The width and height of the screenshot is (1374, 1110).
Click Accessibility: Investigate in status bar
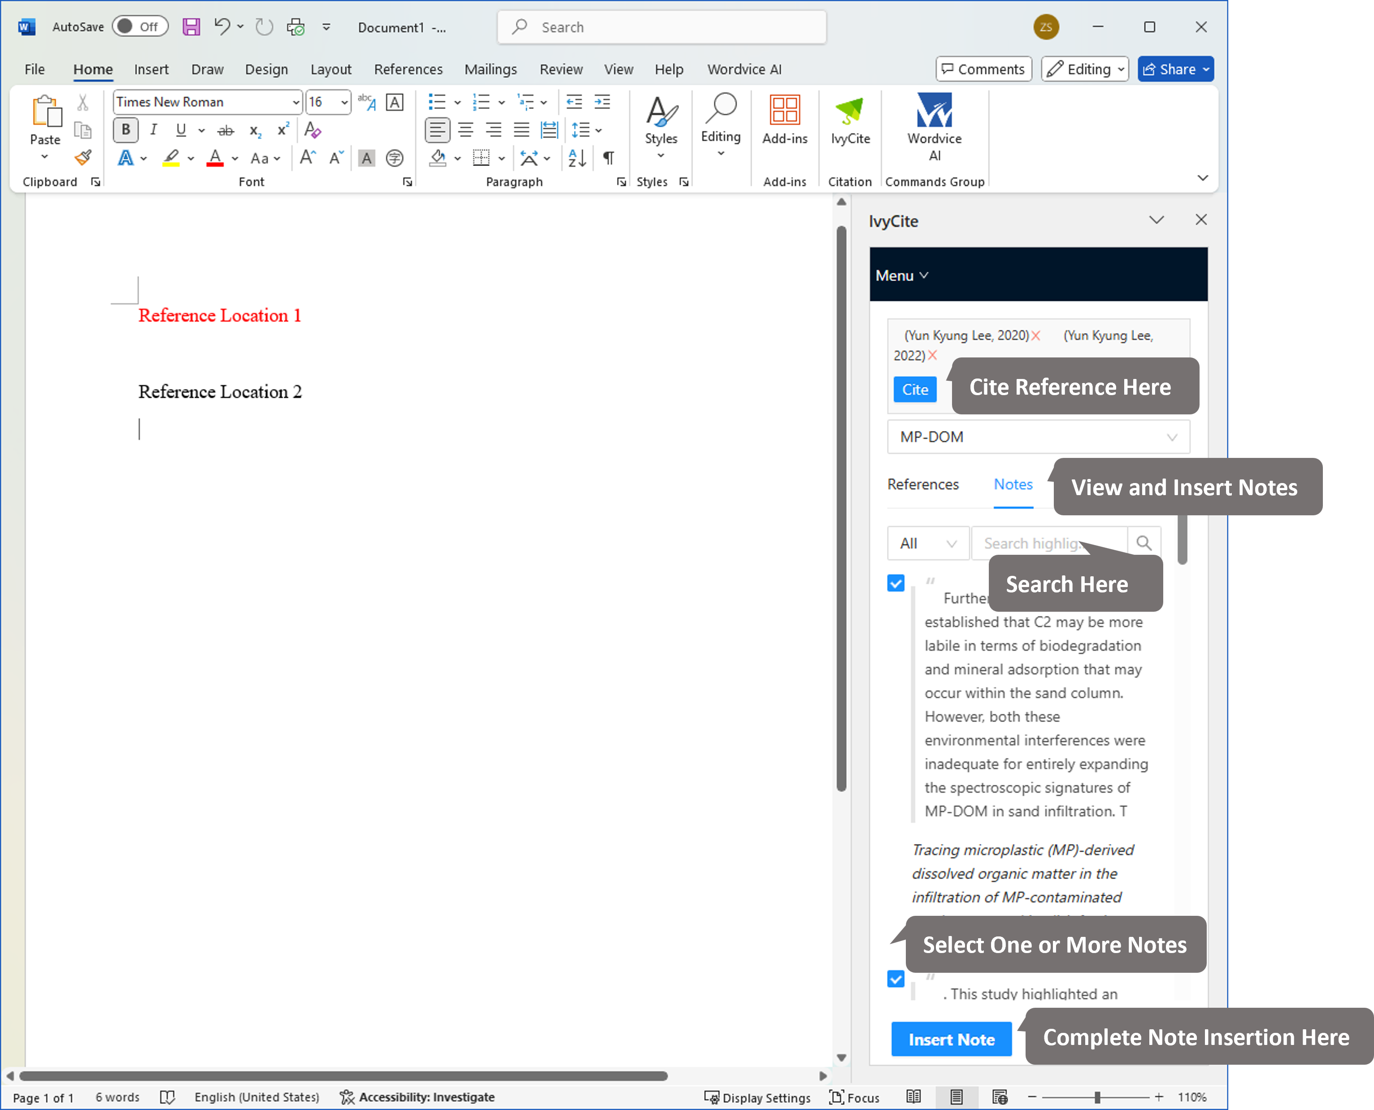click(x=417, y=1097)
